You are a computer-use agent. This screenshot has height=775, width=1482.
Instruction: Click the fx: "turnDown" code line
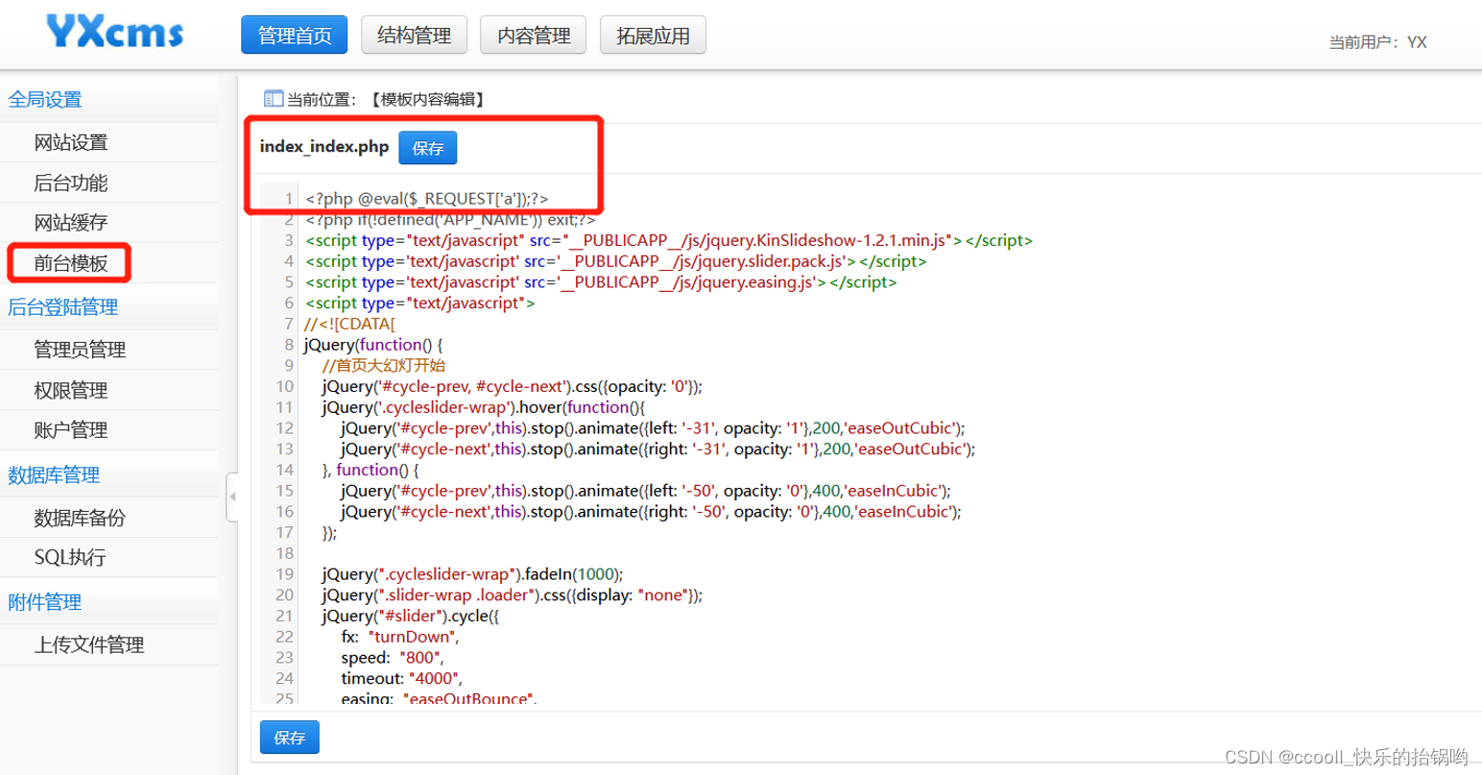400,637
